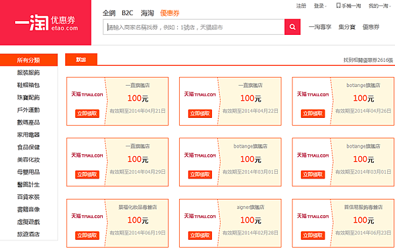Screen dimensions: 395x249
Task: Claim the botiange coupon expiring 04月26日
Action: tap(313, 114)
